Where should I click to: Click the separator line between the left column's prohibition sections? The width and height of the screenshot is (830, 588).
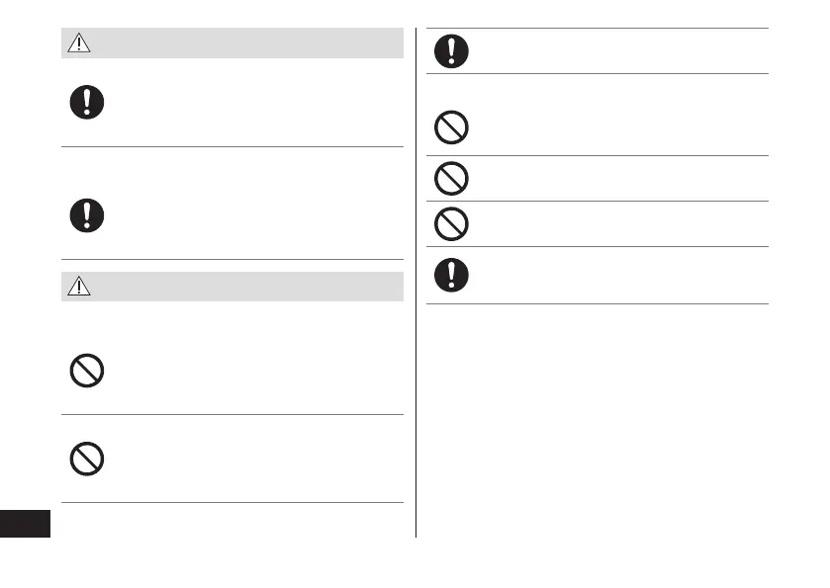click(x=232, y=415)
